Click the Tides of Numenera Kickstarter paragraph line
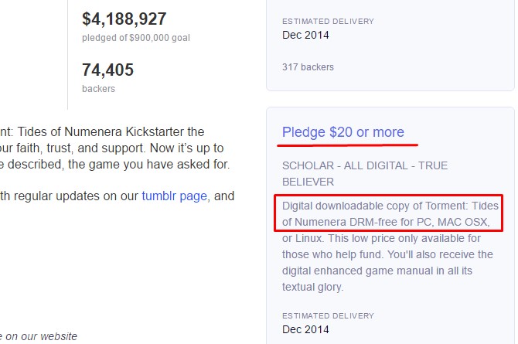The width and height of the screenshot is (518, 344). point(102,132)
